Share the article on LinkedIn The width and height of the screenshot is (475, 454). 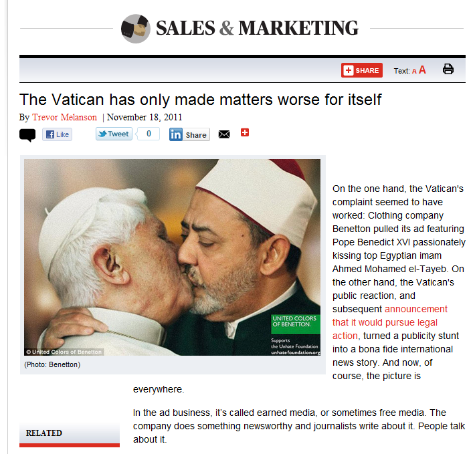click(189, 134)
